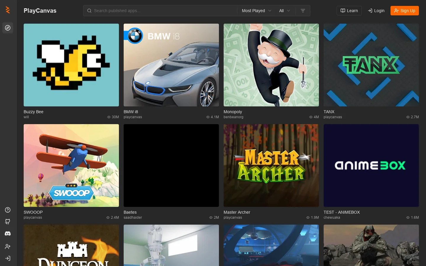Open the Discord icon in sidebar

pos(8,233)
